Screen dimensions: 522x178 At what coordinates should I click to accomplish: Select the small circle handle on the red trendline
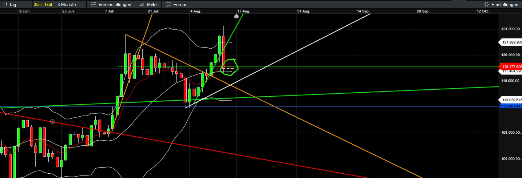[x=52, y=122]
